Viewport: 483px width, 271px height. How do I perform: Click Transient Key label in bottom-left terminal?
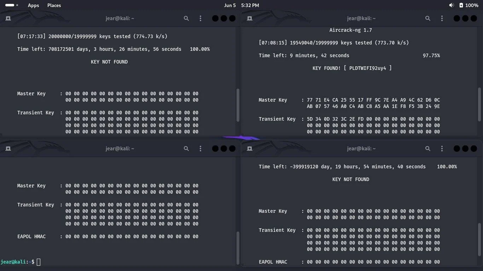tap(36, 205)
